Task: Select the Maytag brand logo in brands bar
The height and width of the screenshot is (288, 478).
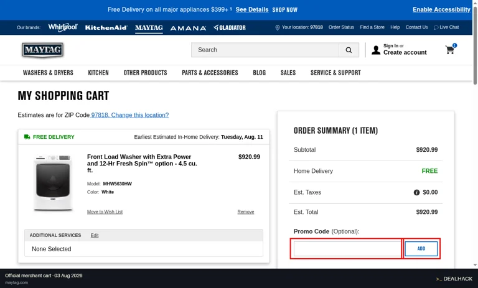Action: [149, 28]
